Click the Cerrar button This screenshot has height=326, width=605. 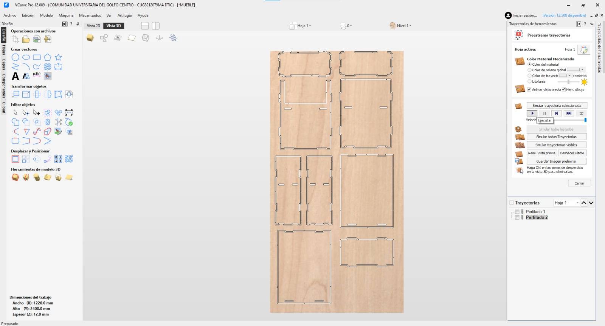point(579,183)
